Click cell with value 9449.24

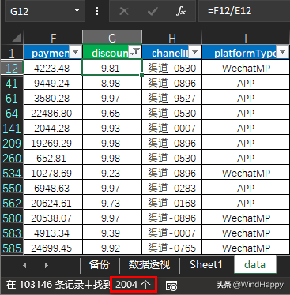[53, 83]
